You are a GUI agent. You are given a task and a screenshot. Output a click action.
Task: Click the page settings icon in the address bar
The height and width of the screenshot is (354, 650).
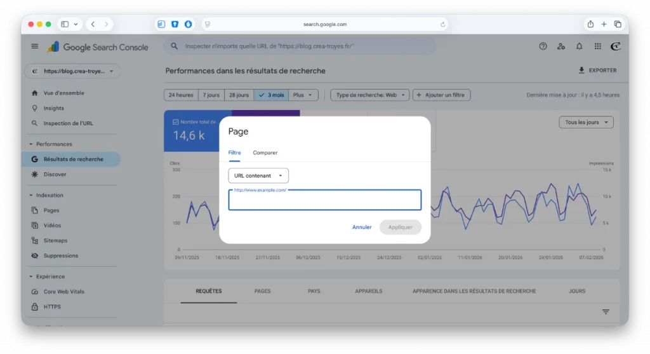tap(208, 25)
